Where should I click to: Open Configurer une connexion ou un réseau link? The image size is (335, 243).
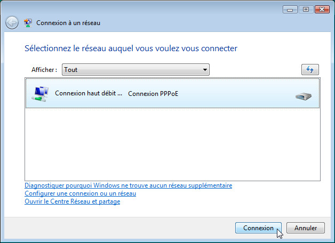coord(80,193)
